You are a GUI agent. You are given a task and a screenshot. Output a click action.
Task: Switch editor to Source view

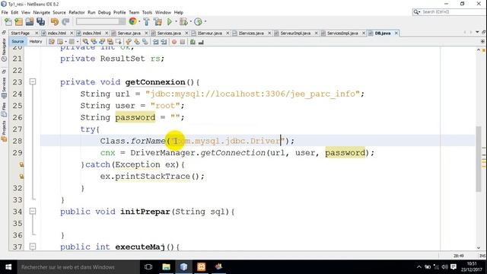18,41
